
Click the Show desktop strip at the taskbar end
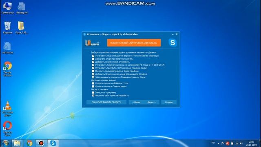pos(260,143)
